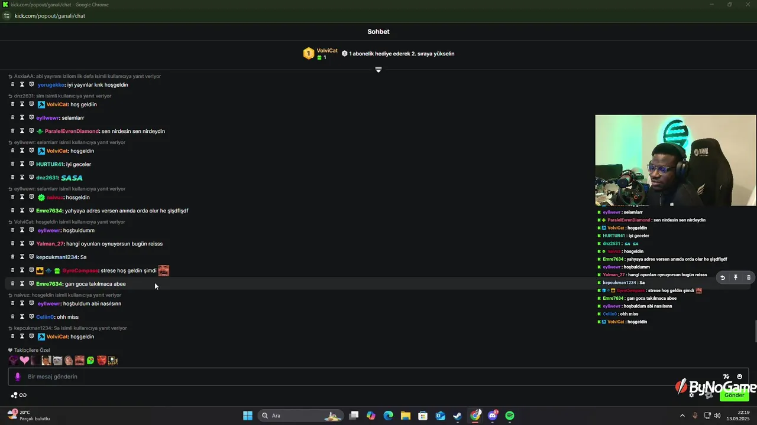Insert the white cat emote
The height and width of the screenshot is (425, 757).
pos(57,360)
